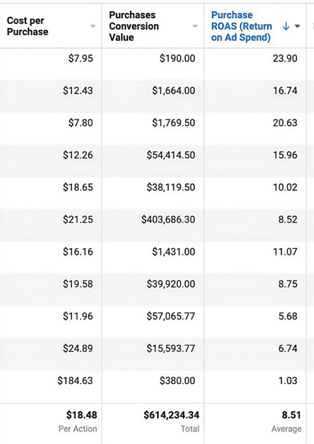Screen dimensions: 314x444
Task: Select the $403,686.30 conversion value cell
Action: tap(168, 220)
